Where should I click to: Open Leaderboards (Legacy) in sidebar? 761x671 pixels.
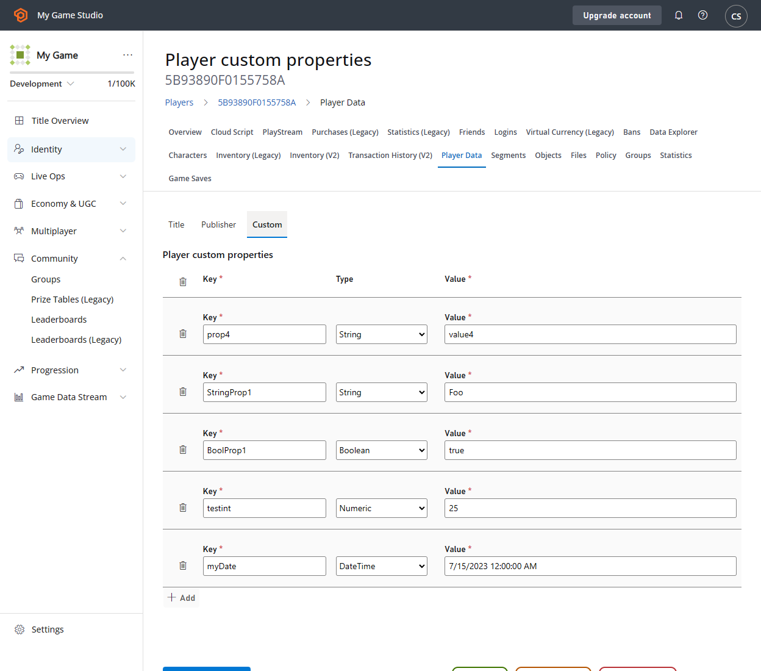pyautogui.click(x=76, y=340)
